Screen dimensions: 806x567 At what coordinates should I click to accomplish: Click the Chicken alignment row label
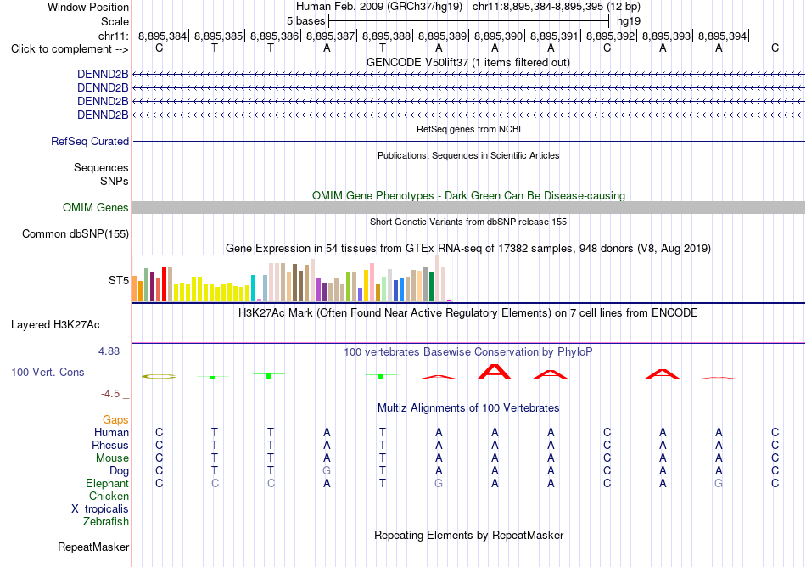point(109,496)
